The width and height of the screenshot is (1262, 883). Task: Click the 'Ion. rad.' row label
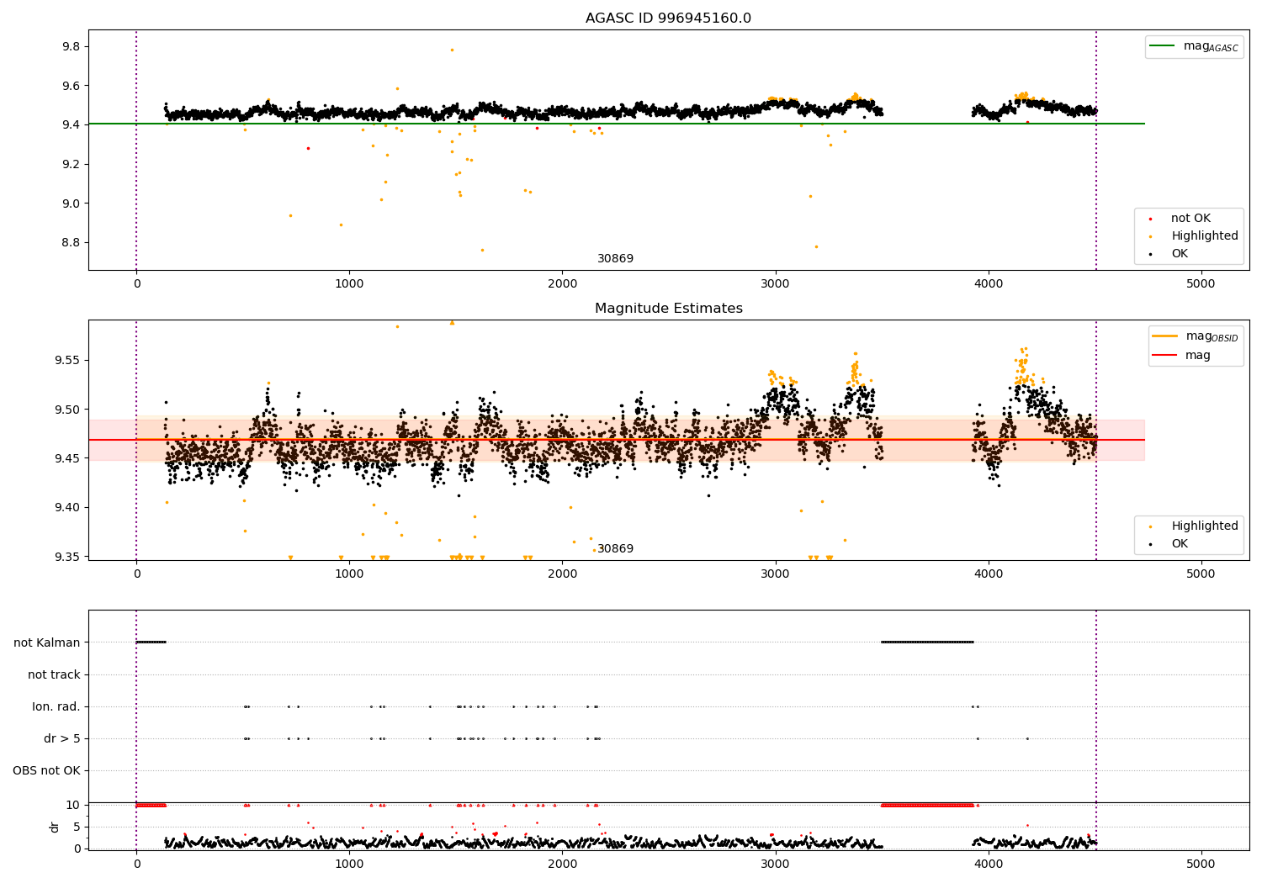[56, 706]
